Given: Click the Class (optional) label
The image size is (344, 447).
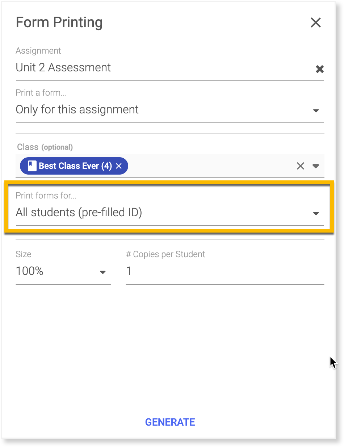Looking at the screenshot, I should click(x=45, y=147).
